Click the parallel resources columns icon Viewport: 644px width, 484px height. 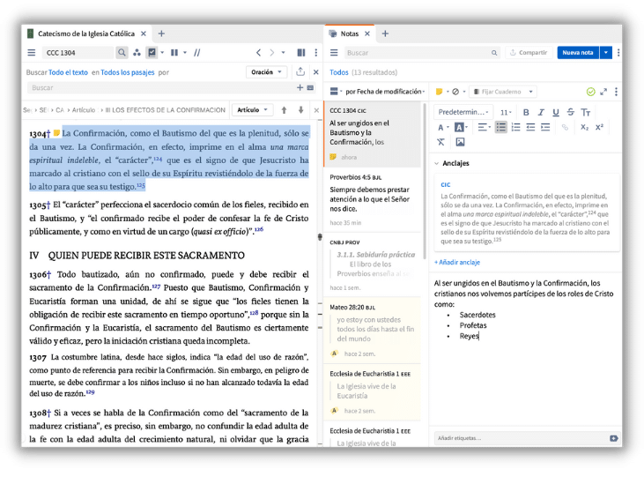tap(174, 53)
